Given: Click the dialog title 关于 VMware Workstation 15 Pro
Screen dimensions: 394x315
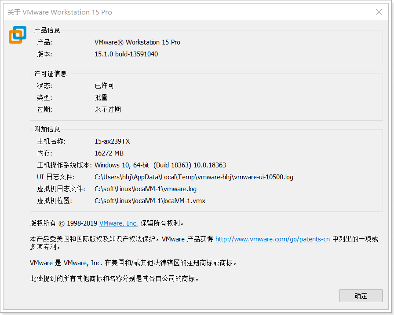Looking at the screenshot, I should pos(59,12).
